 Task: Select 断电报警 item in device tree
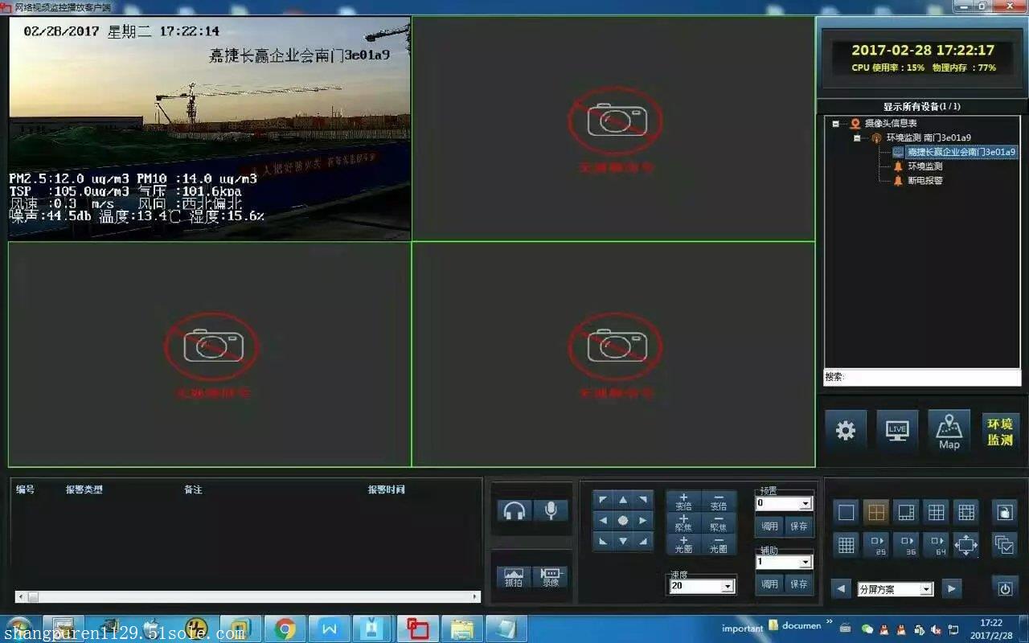click(x=925, y=181)
